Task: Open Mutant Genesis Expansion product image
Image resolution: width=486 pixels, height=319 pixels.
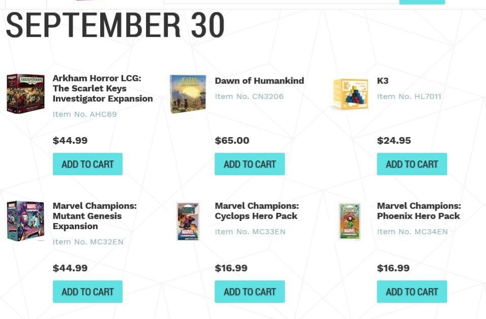Action: pyautogui.click(x=25, y=221)
